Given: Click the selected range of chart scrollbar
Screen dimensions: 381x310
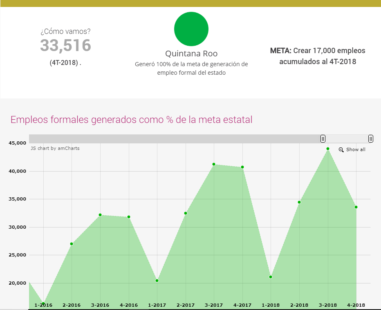Looking at the screenshot, I should [x=347, y=139].
